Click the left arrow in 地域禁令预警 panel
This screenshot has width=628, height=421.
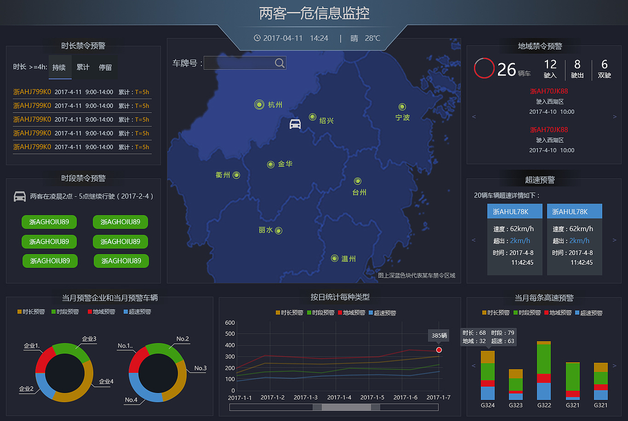(473, 117)
